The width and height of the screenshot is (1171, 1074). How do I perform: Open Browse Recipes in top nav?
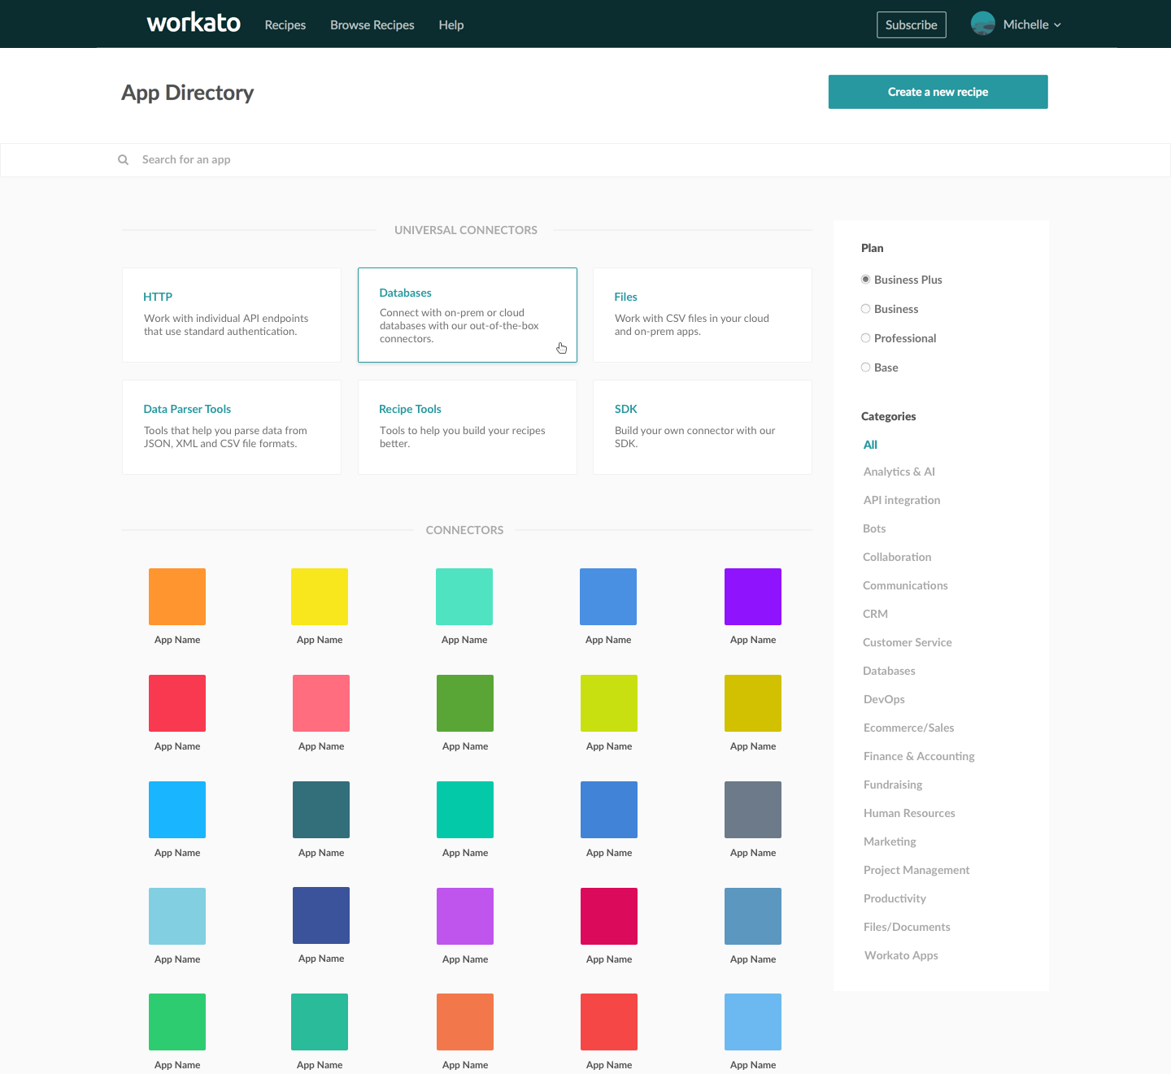(x=372, y=25)
